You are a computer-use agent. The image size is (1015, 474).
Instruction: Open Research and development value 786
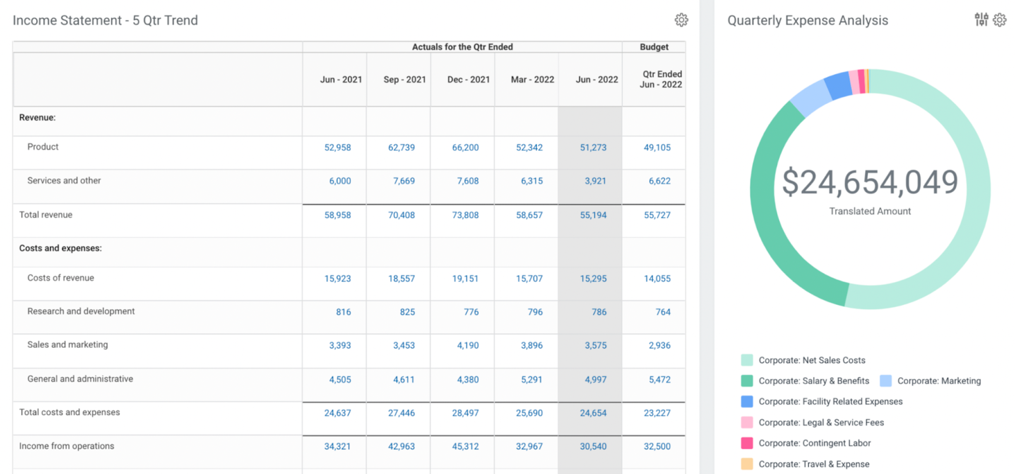click(599, 312)
